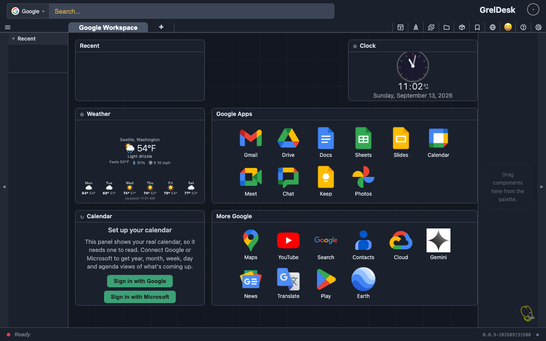Collapse the left sidebar arrow
The image size is (546, 341).
pos(4,187)
